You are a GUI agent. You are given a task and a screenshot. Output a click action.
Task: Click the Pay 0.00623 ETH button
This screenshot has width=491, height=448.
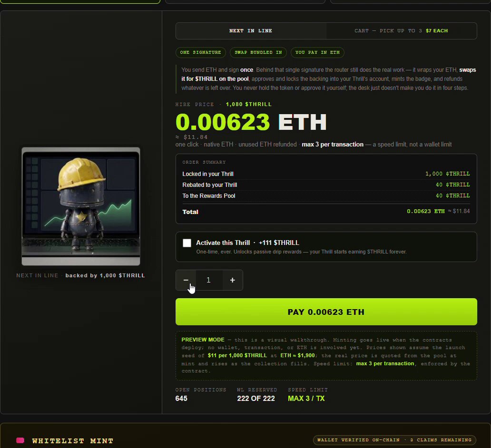pos(326,312)
